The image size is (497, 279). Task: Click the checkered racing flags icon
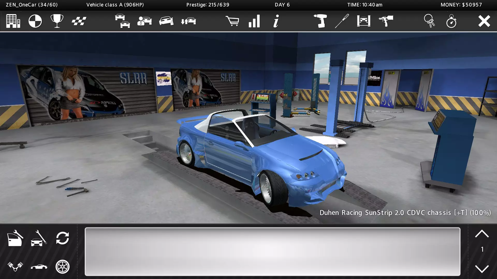[79, 21]
